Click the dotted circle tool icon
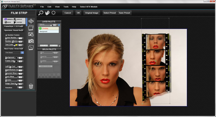 53,13
